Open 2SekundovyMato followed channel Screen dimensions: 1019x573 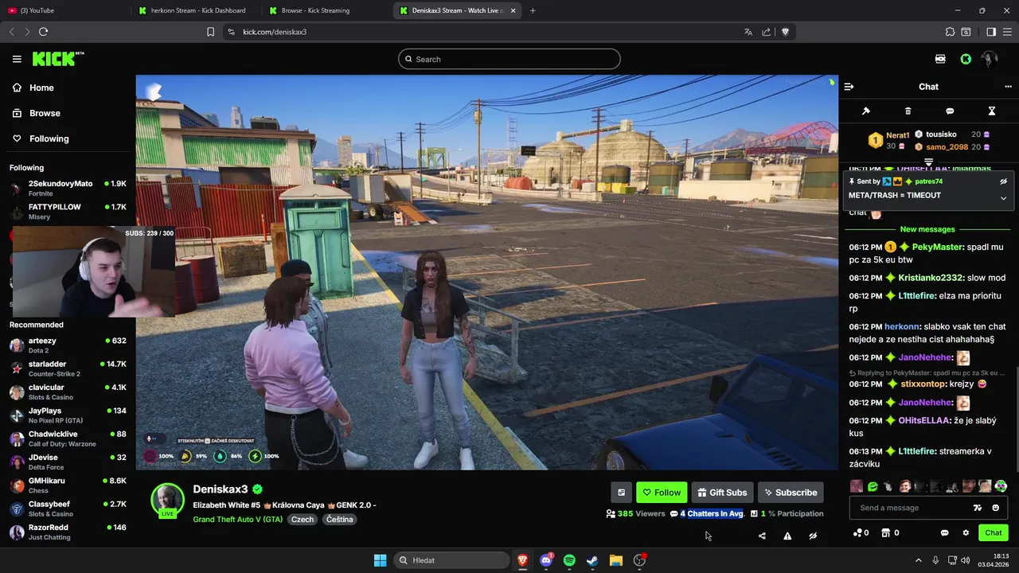(x=68, y=188)
